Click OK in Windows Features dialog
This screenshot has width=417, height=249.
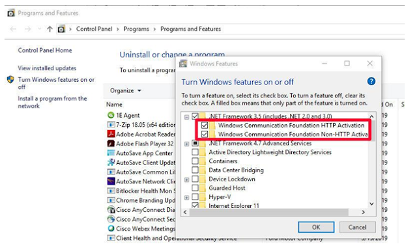tap(316, 228)
